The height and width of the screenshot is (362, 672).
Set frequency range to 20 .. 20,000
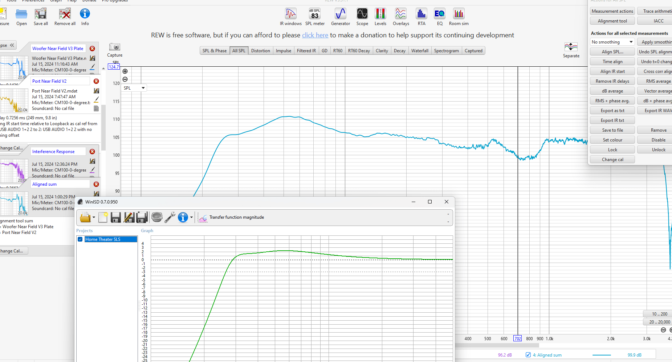tap(659, 322)
